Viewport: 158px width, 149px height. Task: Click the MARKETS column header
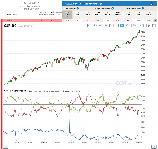[x=12, y=14]
